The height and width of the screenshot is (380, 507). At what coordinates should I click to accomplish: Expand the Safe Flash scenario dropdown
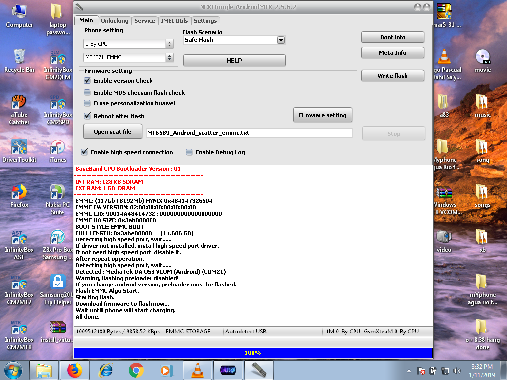tap(281, 40)
